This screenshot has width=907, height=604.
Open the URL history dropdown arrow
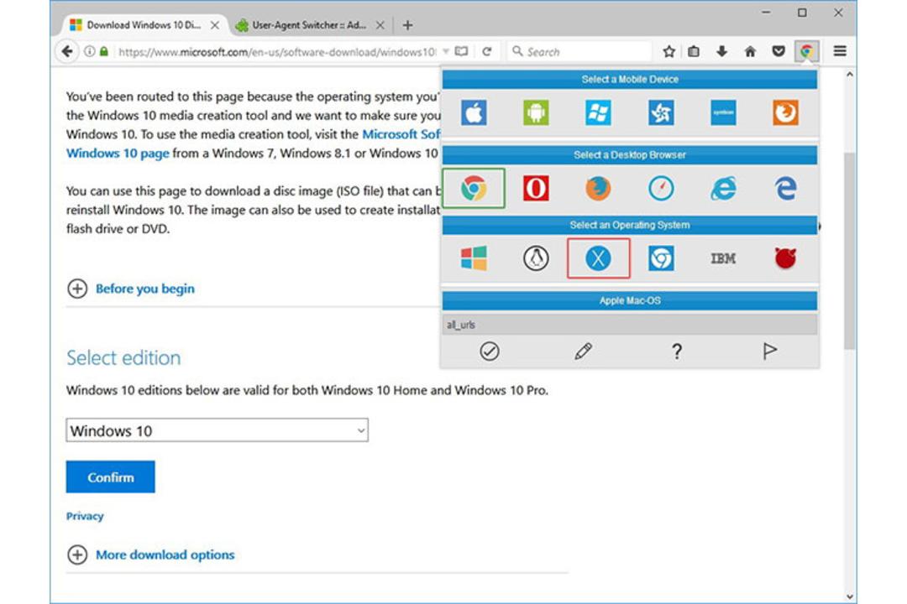click(445, 51)
